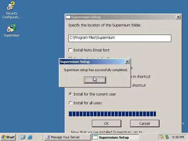Viewport: 188px width, 141px height.
Task: Click the installation progress bar
Action: click(x=112, y=114)
